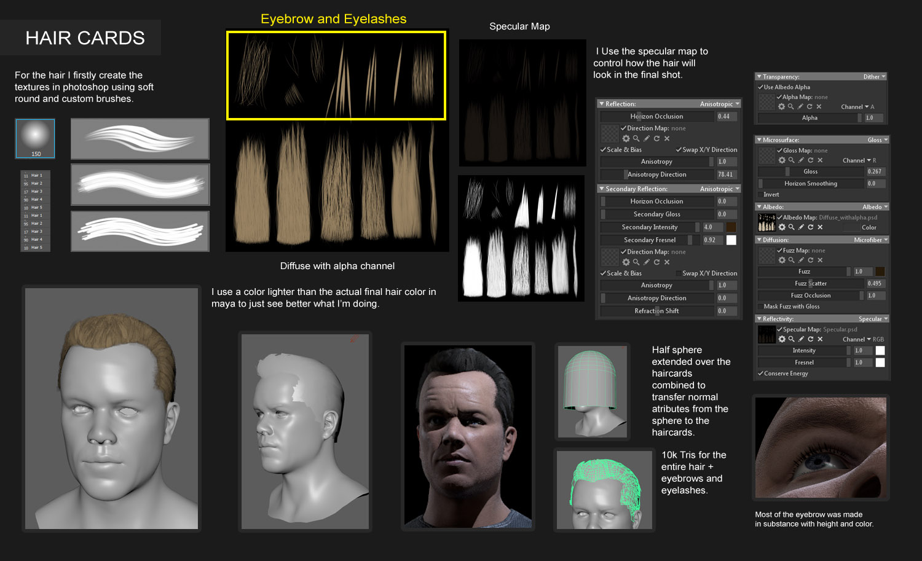Open Diffusion Microfiber dropdown
Image resolution: width=922 pixels, height=561 pixels.
click(870, 240)
